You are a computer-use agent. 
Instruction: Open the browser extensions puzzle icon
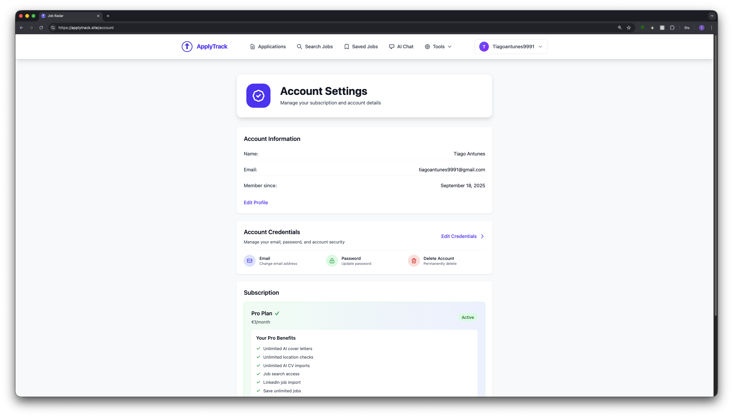tap(672, 27)
